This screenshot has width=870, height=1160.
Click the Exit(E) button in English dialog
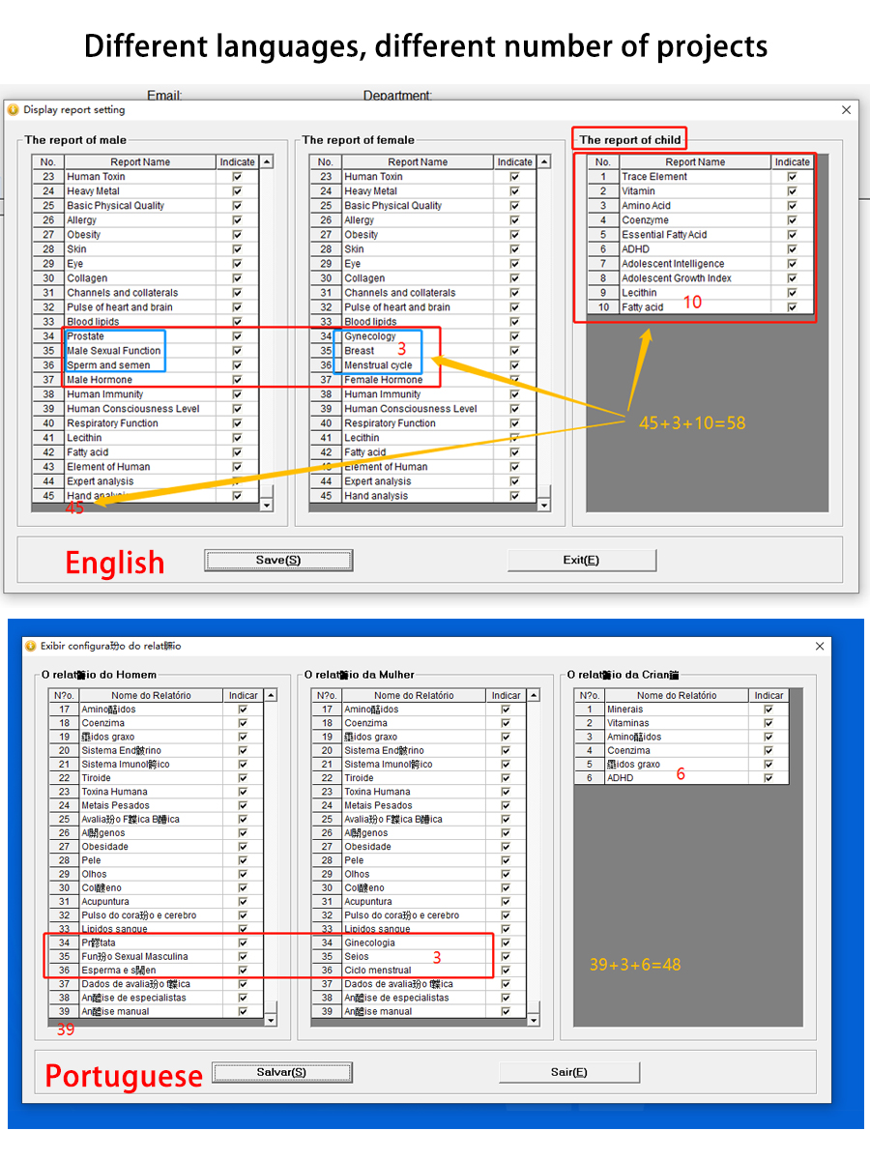pyautogui.click(x=581, y=560)
